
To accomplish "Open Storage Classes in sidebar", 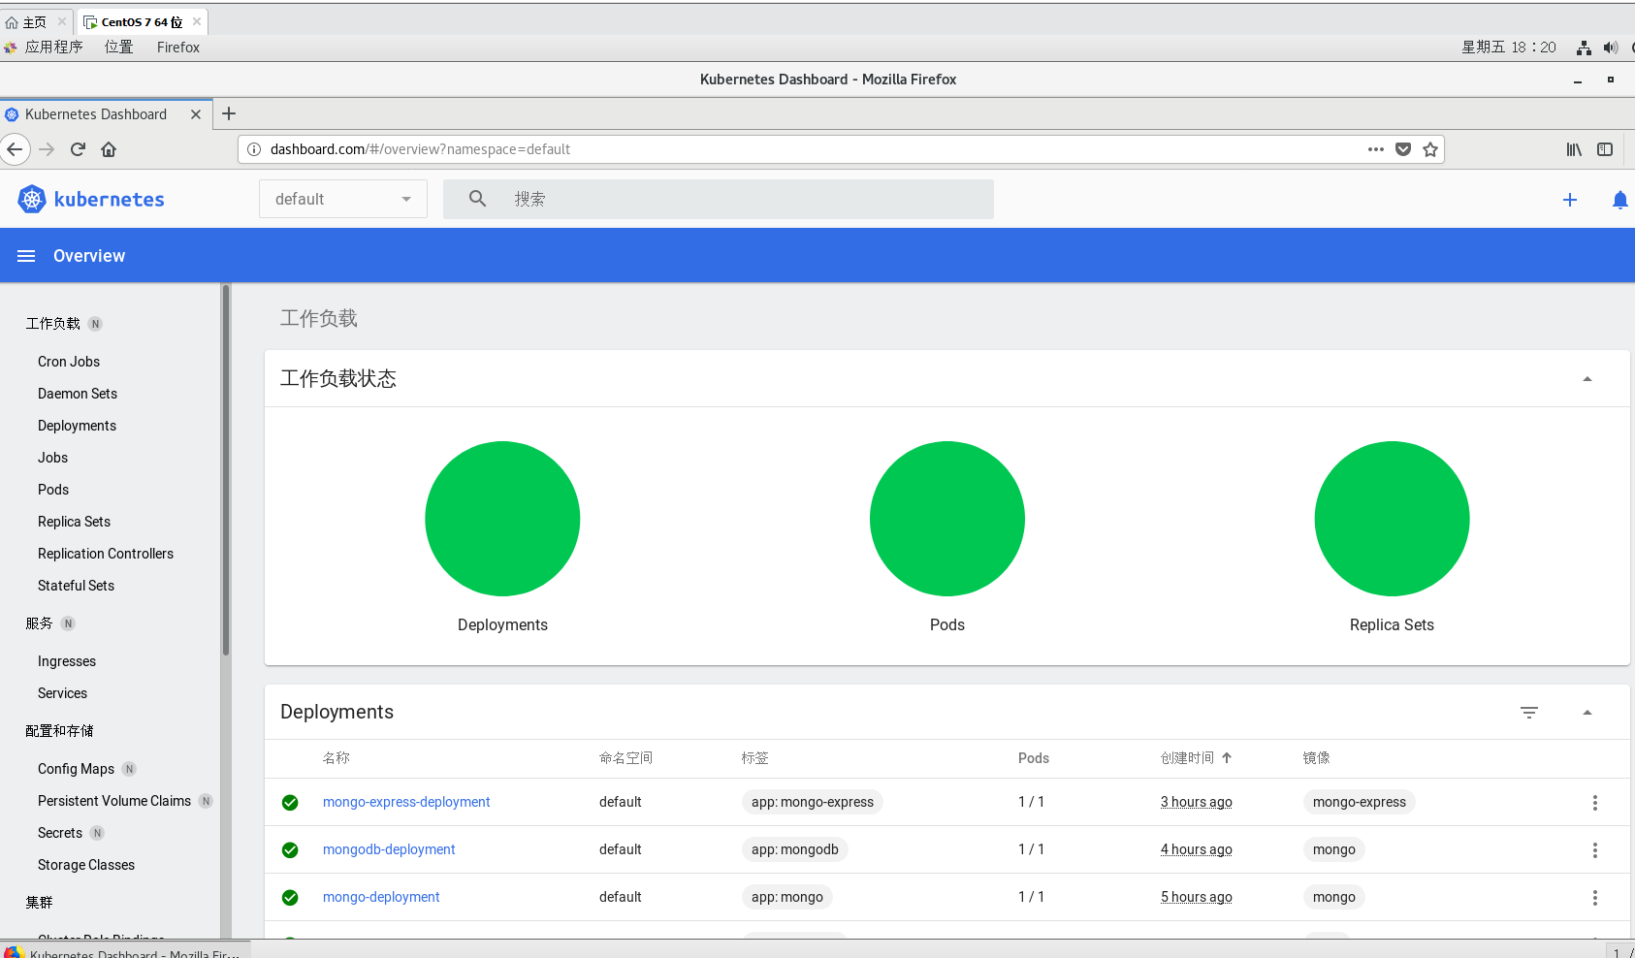I will [86, 865].
